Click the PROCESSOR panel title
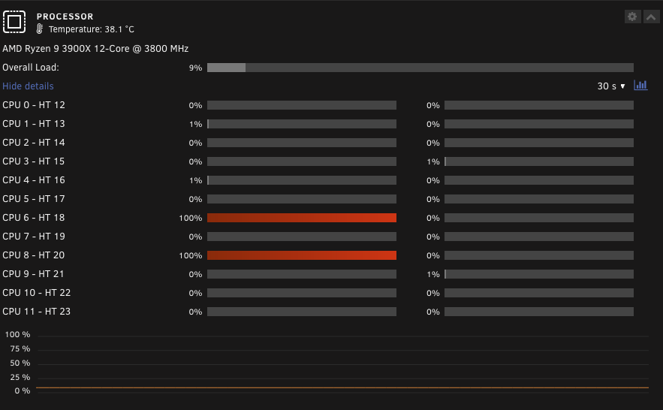Screen dimensions: 663x410 (x=65, y=17)
